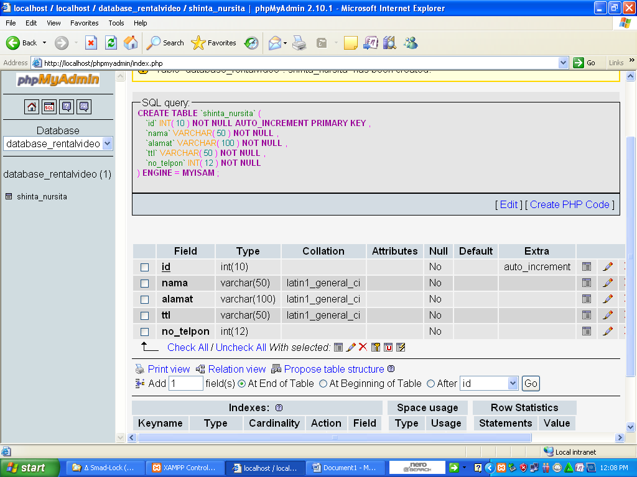Open the SQL query window icon
The height and width of the screenshot is (477, 637).
[49, 107]
